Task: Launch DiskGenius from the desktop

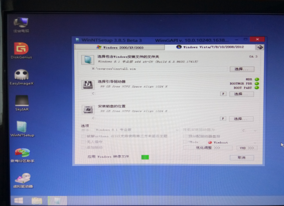Action: (21, 50)
